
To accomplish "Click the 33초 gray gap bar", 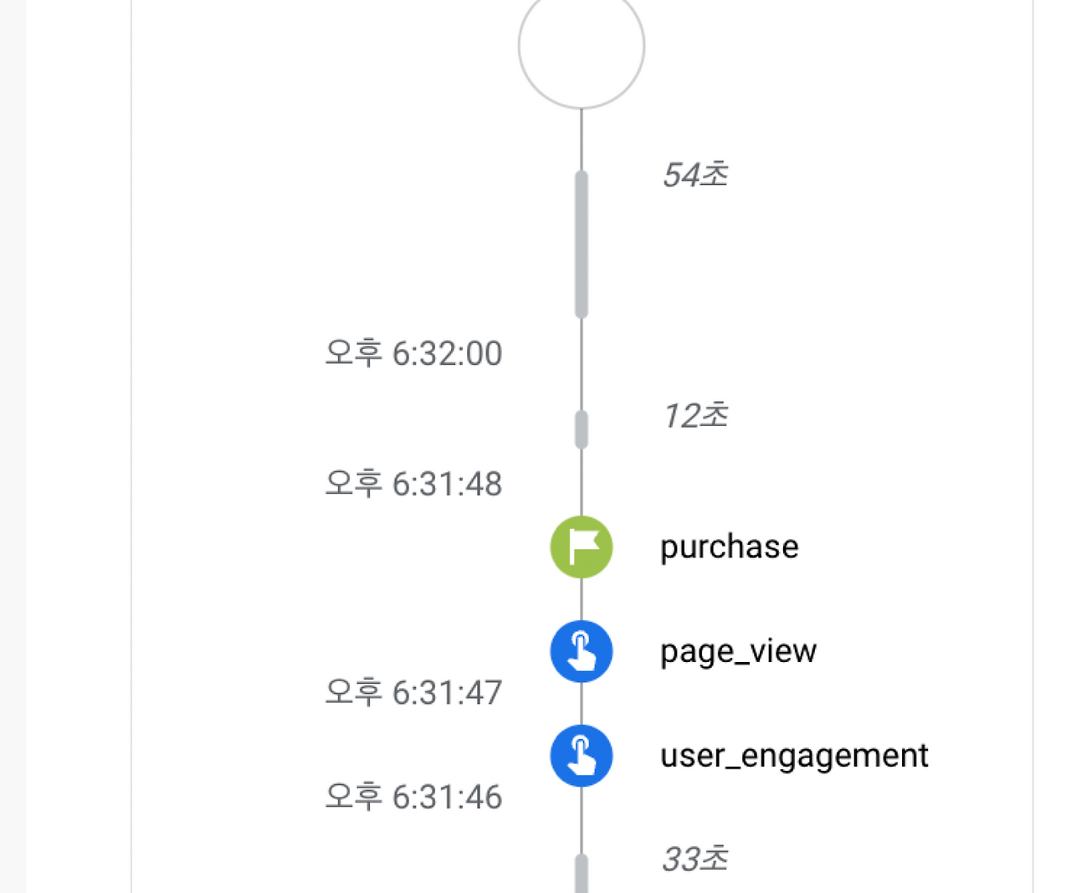I will 582,875.
